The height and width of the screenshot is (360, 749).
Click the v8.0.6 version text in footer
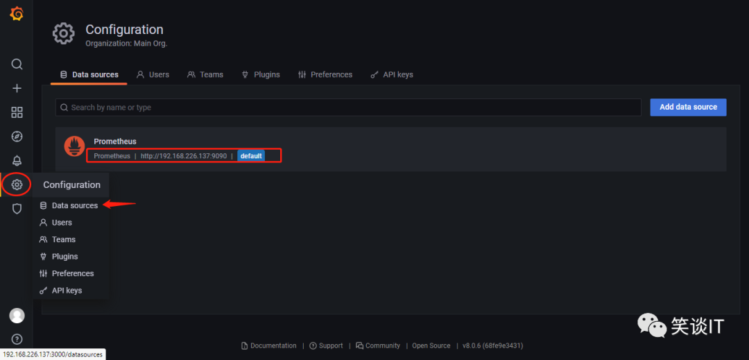492,345
